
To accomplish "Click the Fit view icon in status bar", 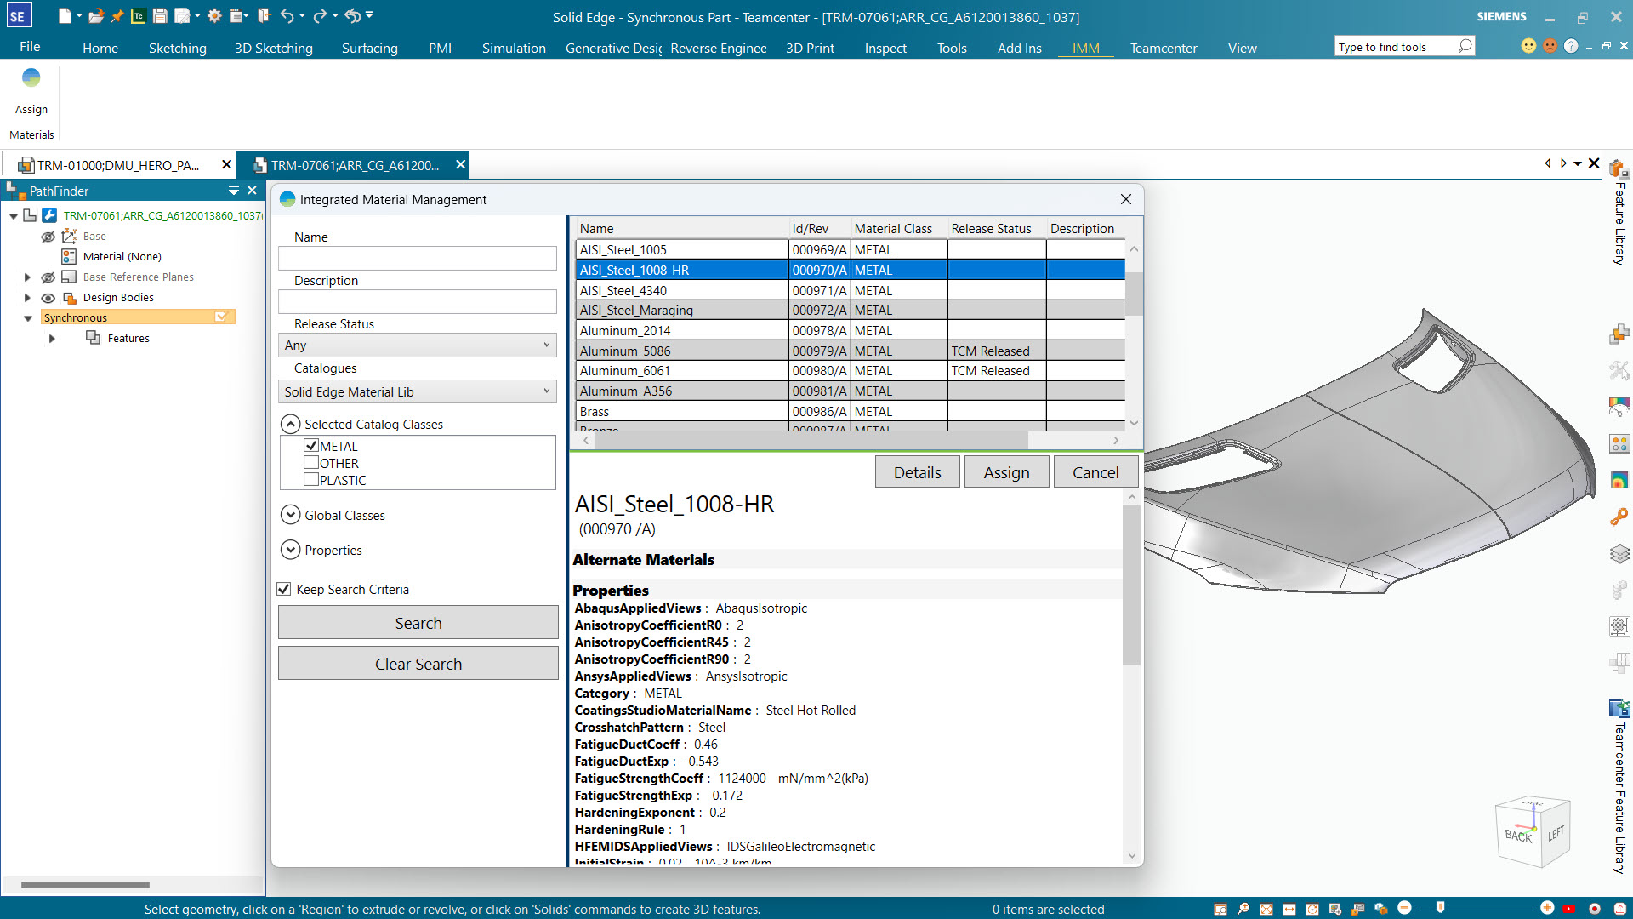I will click(1266, 909).
